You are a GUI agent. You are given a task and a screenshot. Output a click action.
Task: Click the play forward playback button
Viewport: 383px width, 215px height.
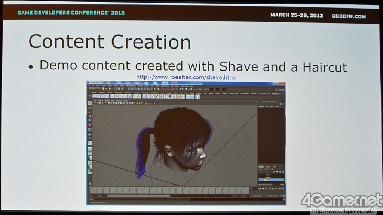[273, 188]
